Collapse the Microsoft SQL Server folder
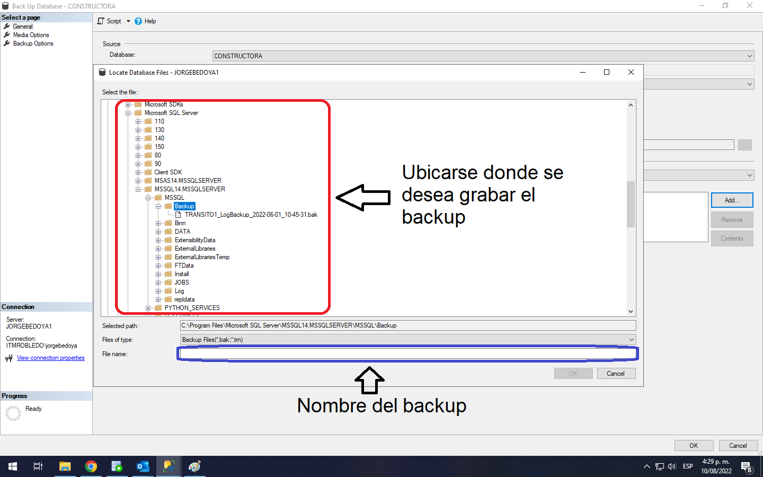This screenshot has height=477, width=763. point(128,113)
